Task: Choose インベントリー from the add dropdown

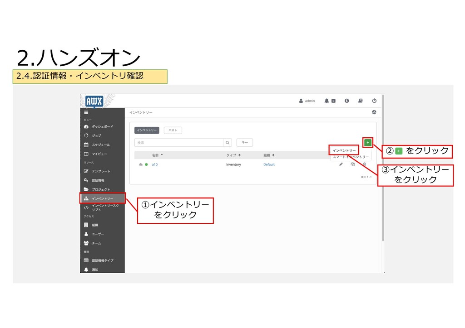Action: pos(344,150)
